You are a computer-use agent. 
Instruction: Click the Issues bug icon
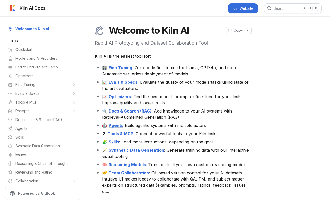tap(10, 155)
